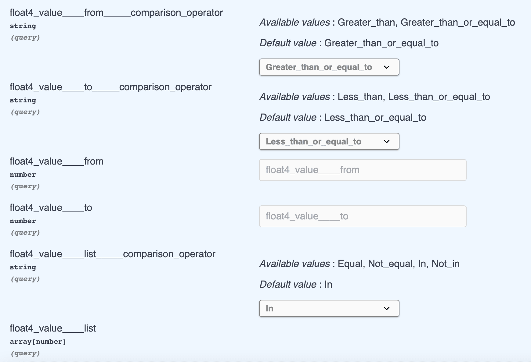Image resolution: width=531 pixels, height=362 pixels.
Task: Click chevron arrow of the 'In' select
Action: tap(387, 308)
